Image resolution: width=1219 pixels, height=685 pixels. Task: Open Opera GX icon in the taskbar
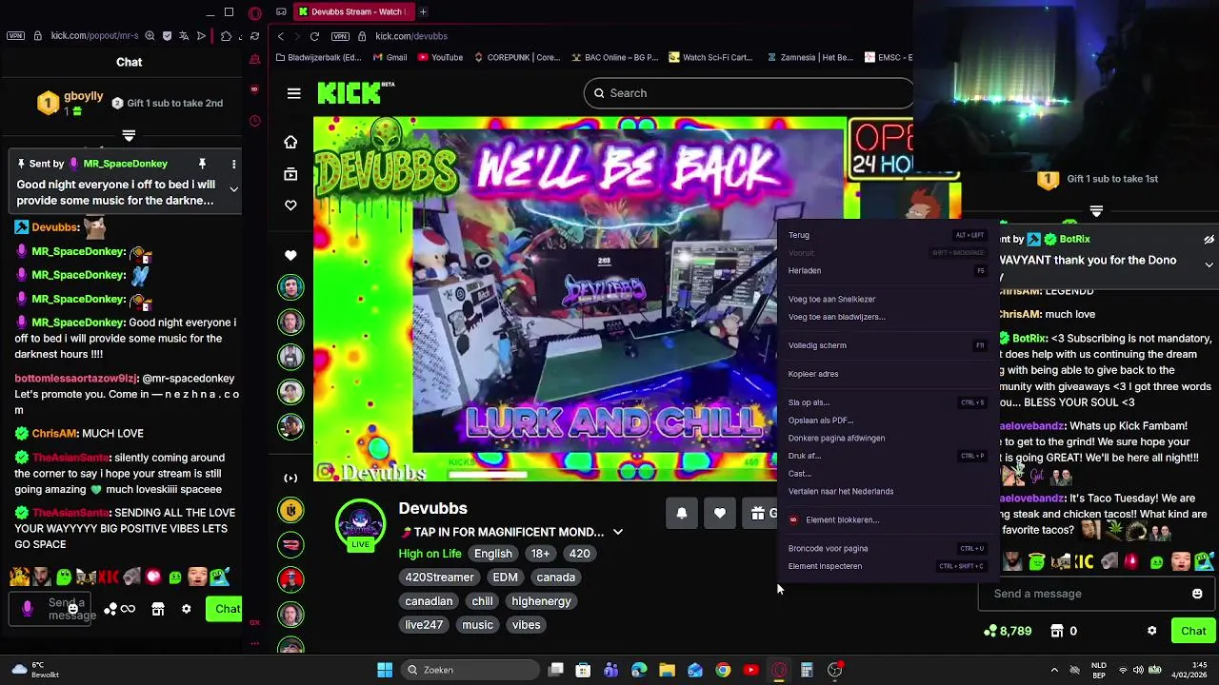pyautogui.click(x=779, y=670)
